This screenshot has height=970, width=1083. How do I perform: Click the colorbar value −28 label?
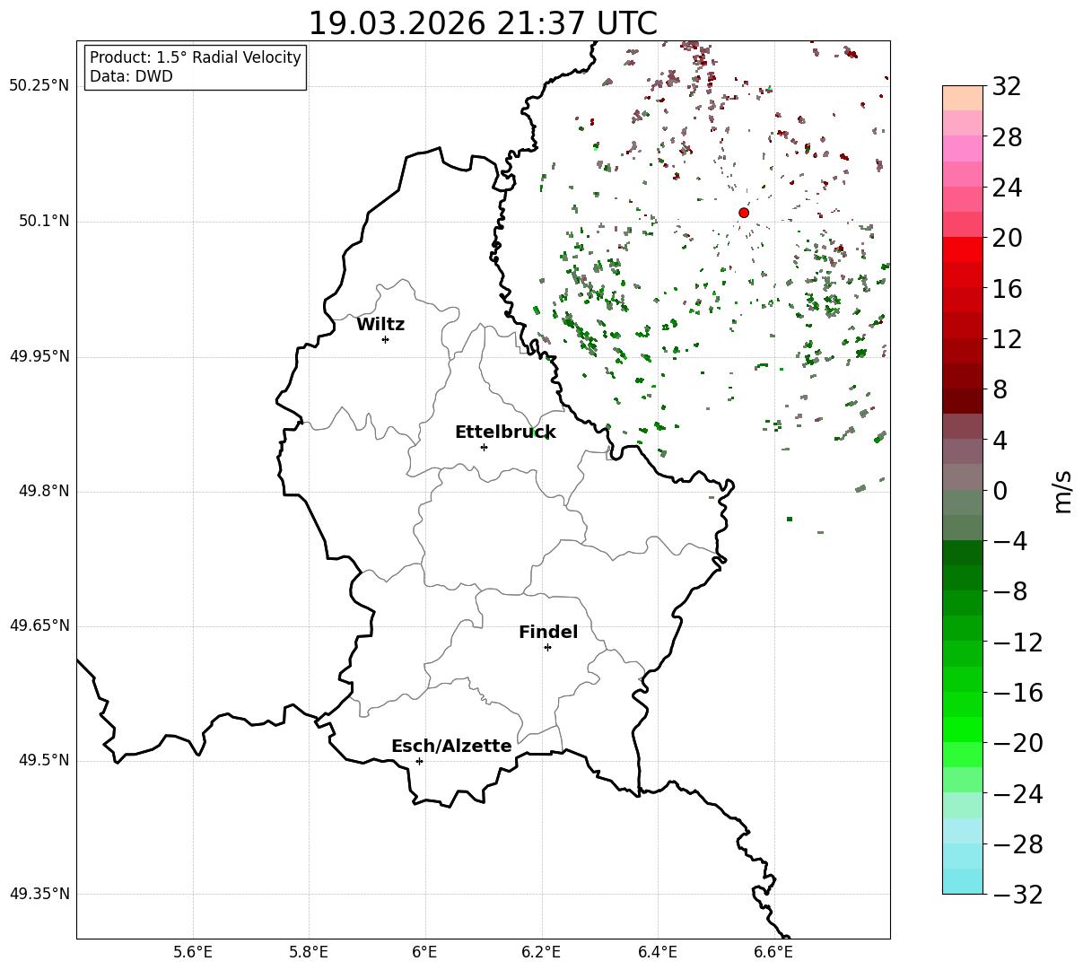1017,843
